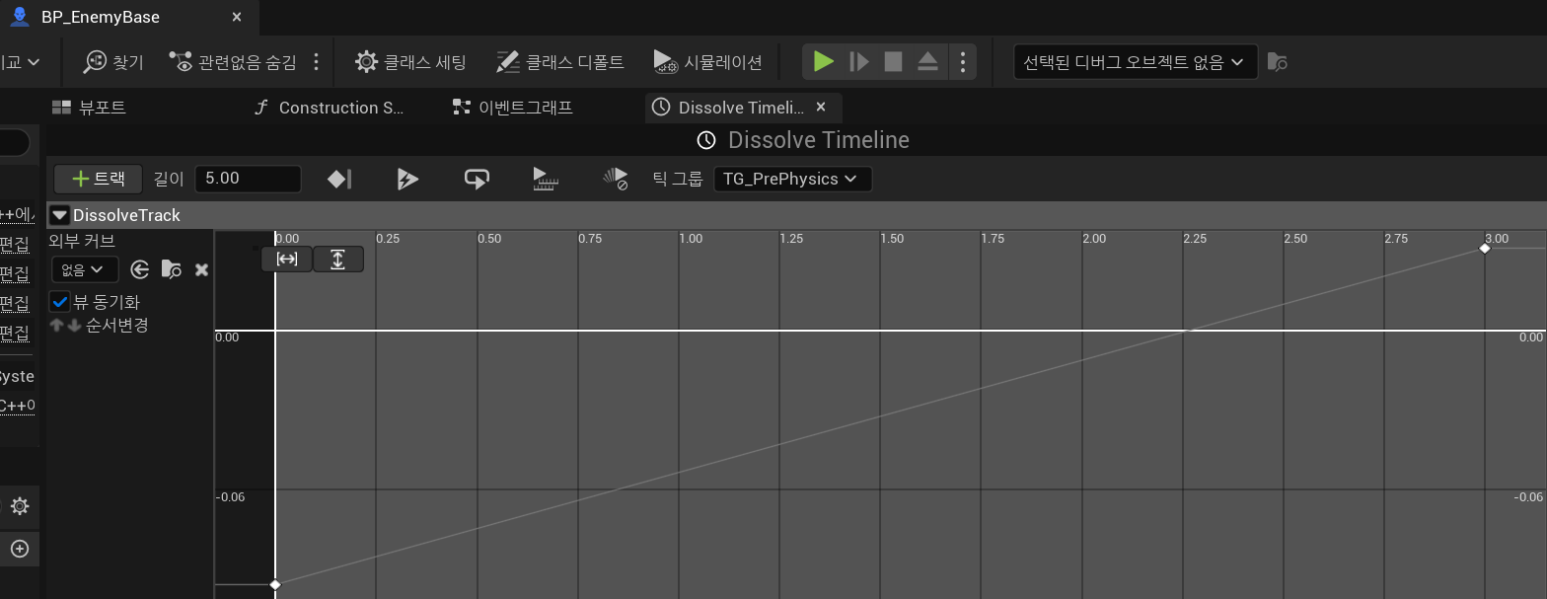This screenshot has height=599, width=1547.
Task: Click the debug object browse icon
Action: coord(1277,62)
